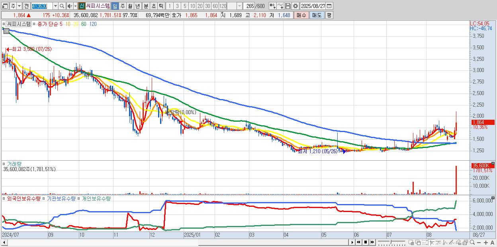
Task: Click the dotted range arrows icon
Action: pyautogui.click(x=425, y=243)
